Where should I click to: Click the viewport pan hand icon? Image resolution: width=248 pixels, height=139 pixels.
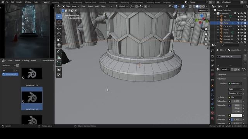tap(206, 34)
